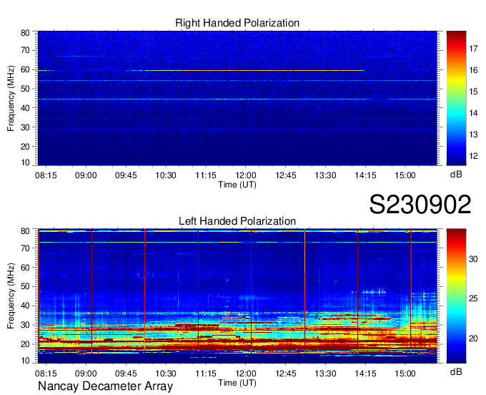Click the 12:45 tick under Left Handed plot

(x=285, y=374)
